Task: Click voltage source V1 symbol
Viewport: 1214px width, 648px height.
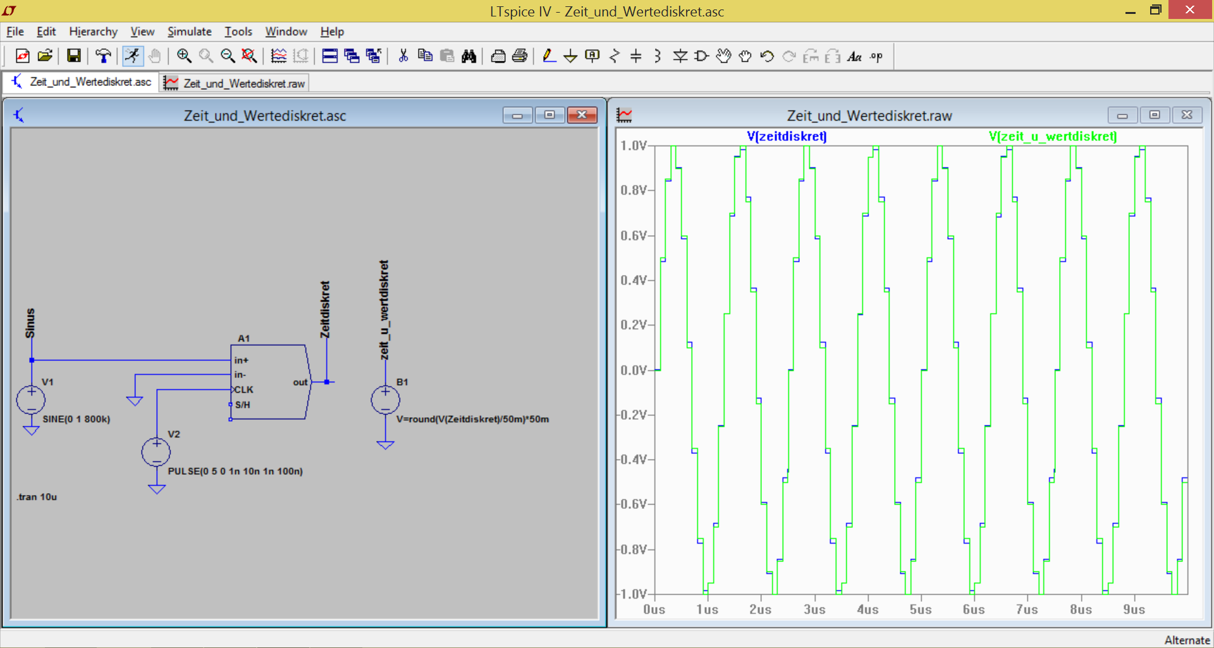Action: [x=31, y=400]
